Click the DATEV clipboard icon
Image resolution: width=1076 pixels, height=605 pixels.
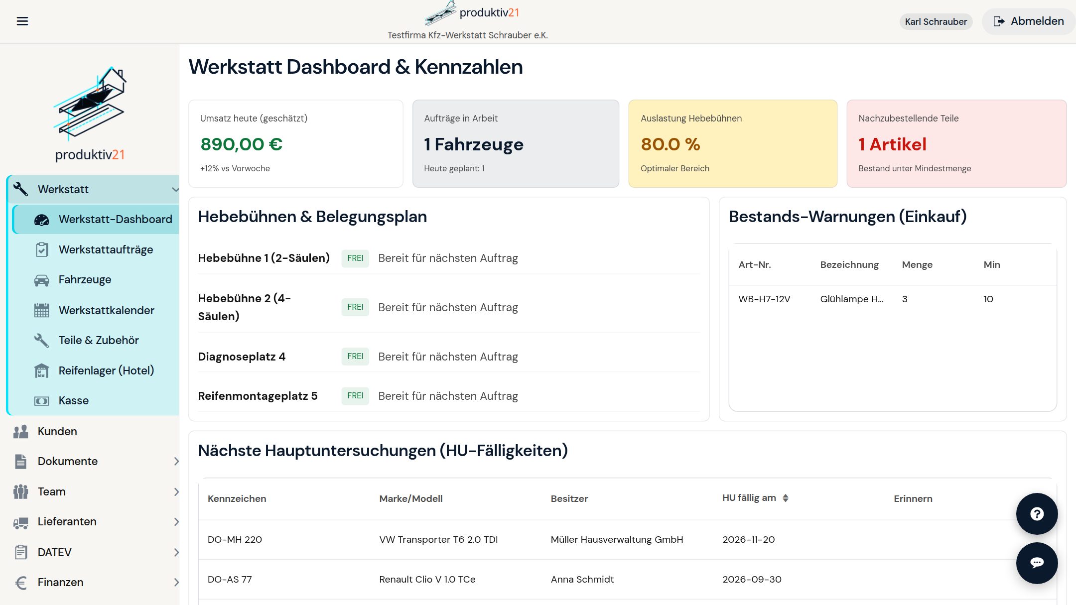[20, 552]
